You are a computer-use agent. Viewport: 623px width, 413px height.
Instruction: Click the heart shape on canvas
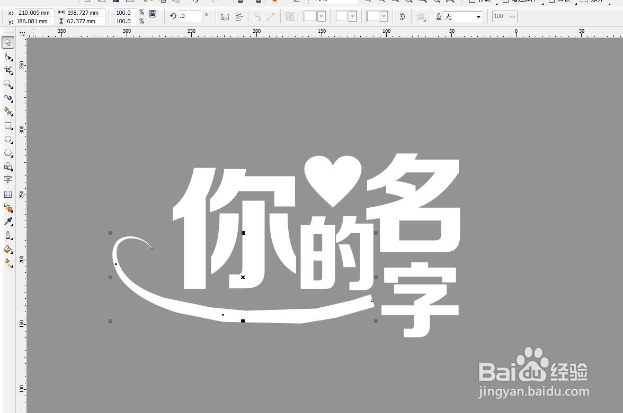pos(333,180)
